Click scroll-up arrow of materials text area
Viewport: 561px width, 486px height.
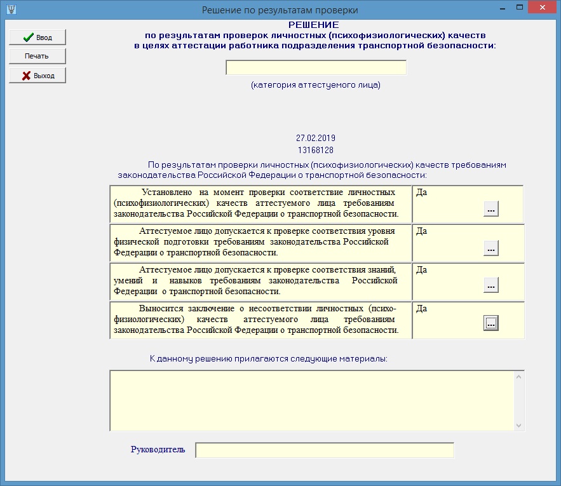tap(519, 377)
